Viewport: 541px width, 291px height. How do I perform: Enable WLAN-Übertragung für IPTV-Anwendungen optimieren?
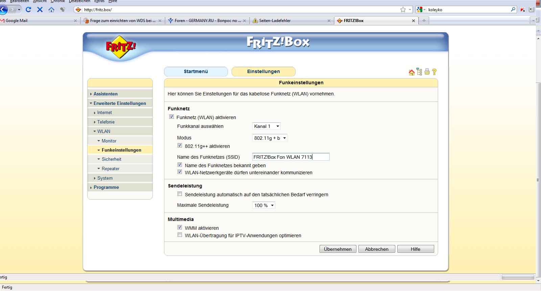coord(180,235)
